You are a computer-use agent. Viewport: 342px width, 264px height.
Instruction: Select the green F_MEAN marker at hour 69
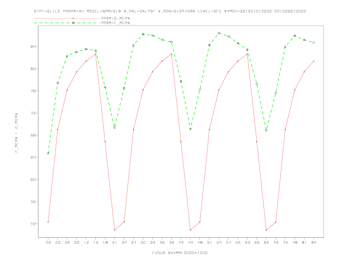[x=266, y=130]
